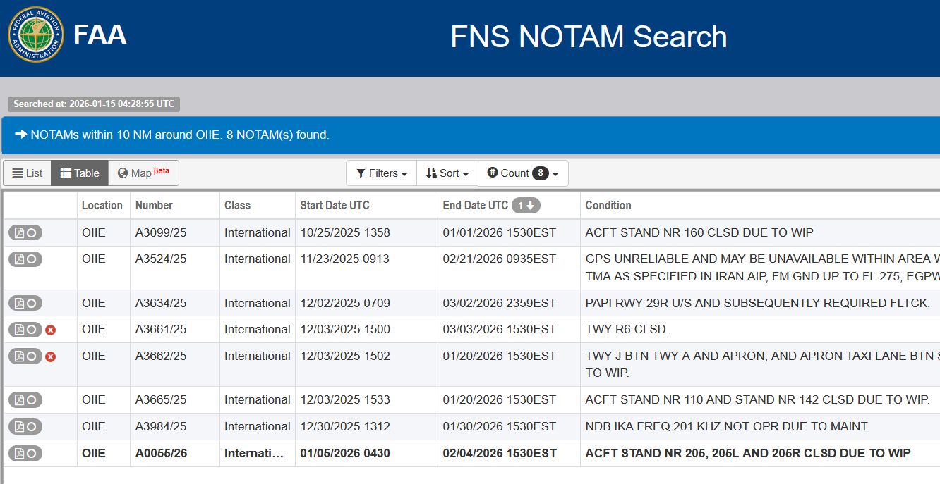Sort by the Location column header

(x=102, y=205)
